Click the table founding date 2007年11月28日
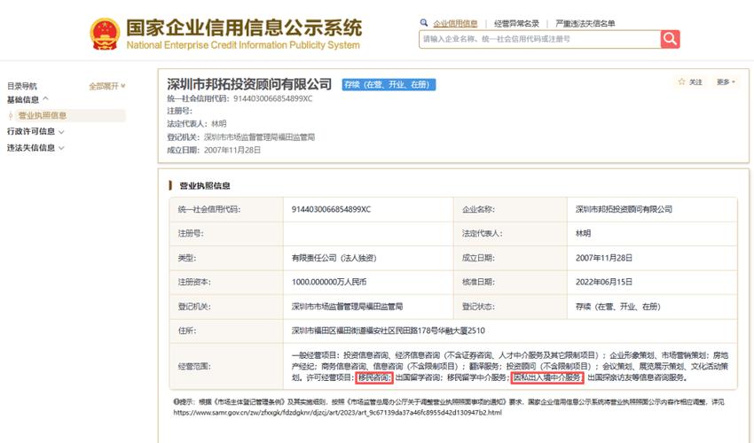The image size is (754, 443). click(604, 258)
